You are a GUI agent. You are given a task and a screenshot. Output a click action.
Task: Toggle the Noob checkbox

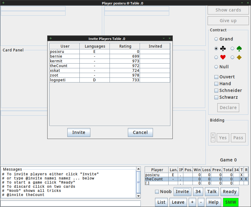(157, 192)
